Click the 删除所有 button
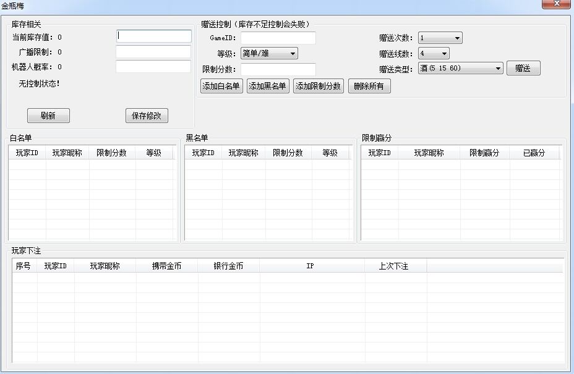 (369, 86)
